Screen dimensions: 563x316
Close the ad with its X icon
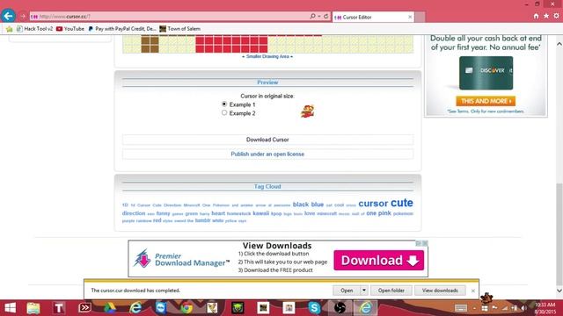coord(425,243)
